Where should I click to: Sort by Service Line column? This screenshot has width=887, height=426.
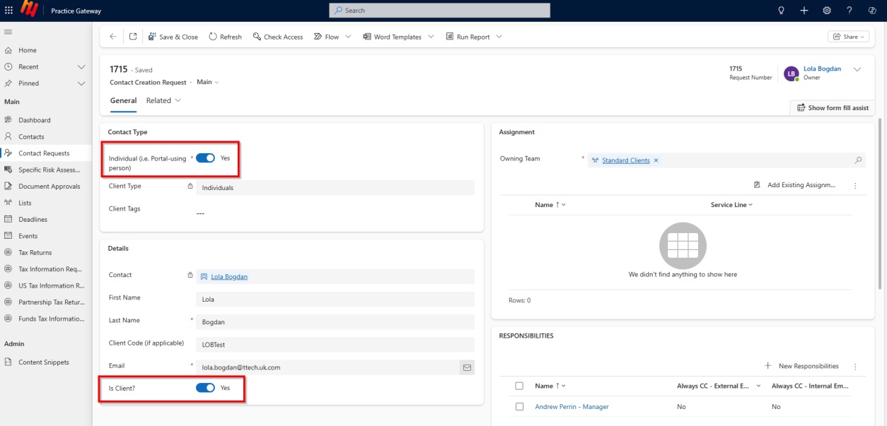coord(731,205)
